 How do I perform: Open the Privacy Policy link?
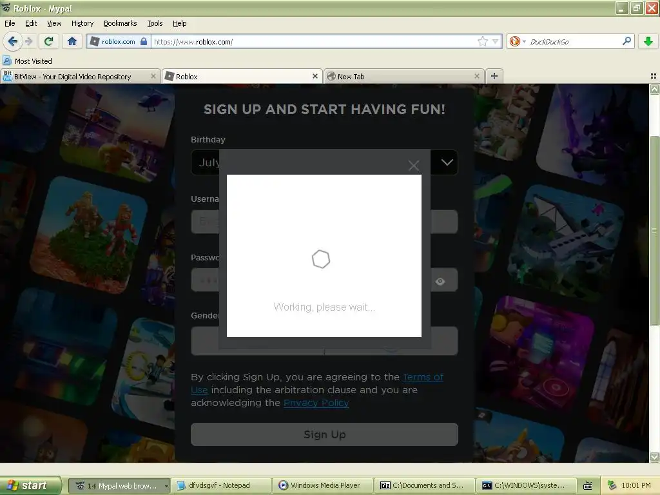point(316,403)
